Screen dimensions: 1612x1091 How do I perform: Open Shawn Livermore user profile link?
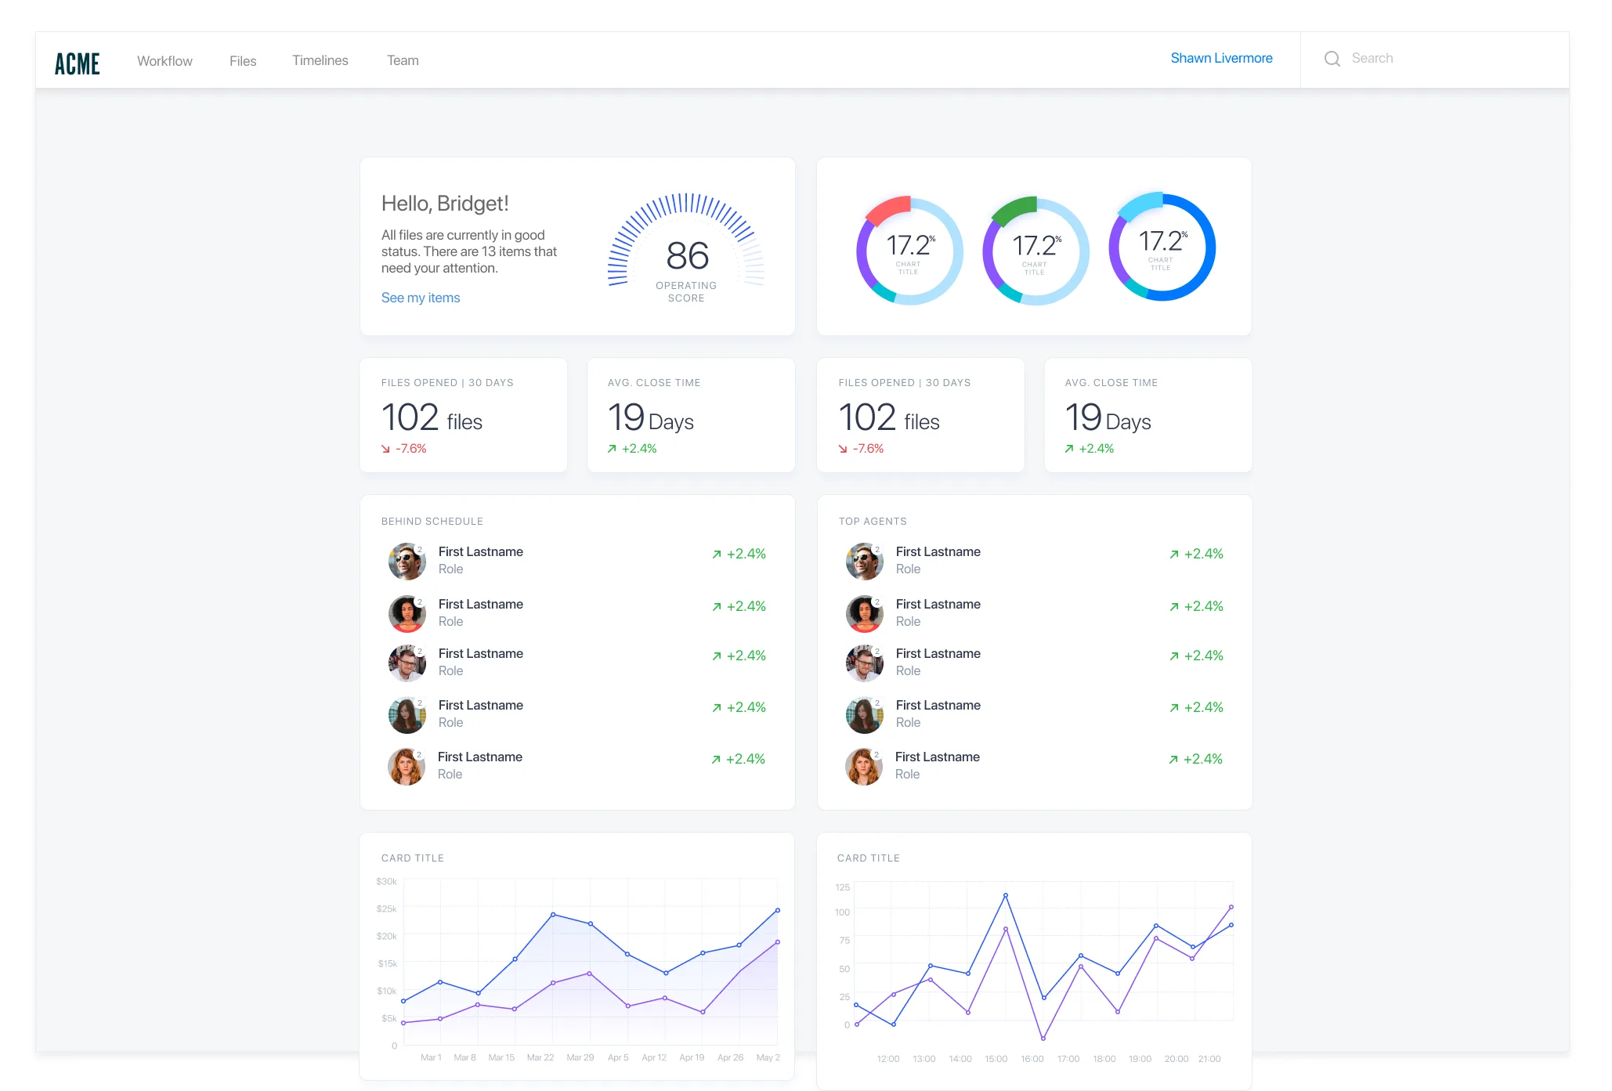[1221, 58]
